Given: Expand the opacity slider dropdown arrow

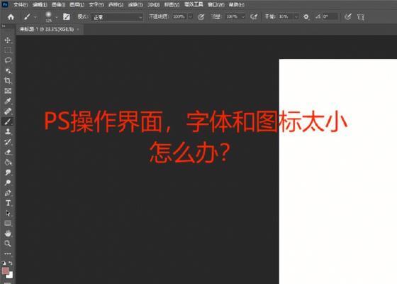Looking at the screenshot, I should (191, 17).
